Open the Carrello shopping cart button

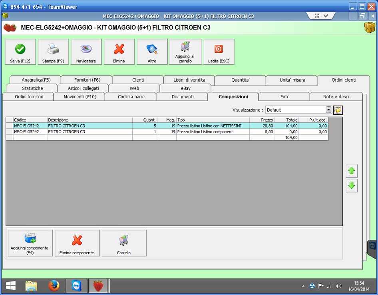[124, 243]
